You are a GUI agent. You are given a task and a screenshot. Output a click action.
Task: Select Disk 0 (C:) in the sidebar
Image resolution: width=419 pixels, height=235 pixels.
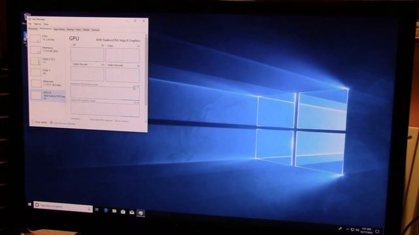[x=48, y=61]
